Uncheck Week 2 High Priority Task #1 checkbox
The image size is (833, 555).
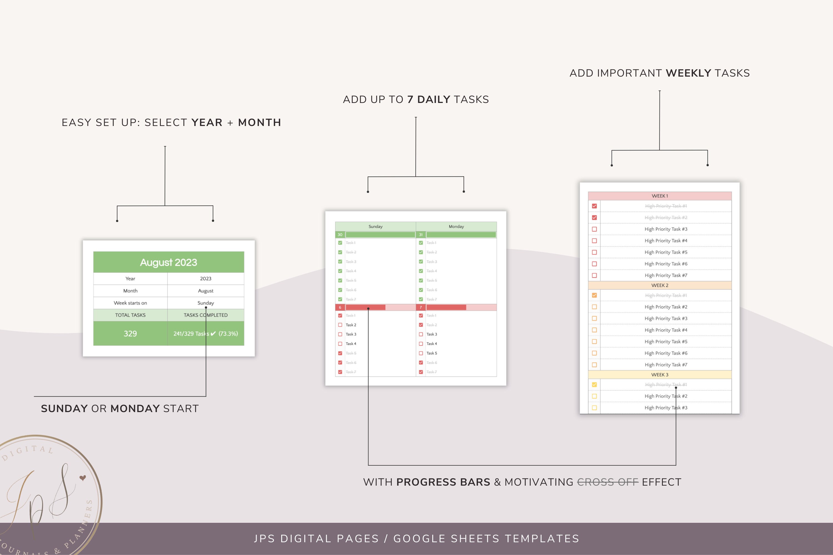click(594, 295)
